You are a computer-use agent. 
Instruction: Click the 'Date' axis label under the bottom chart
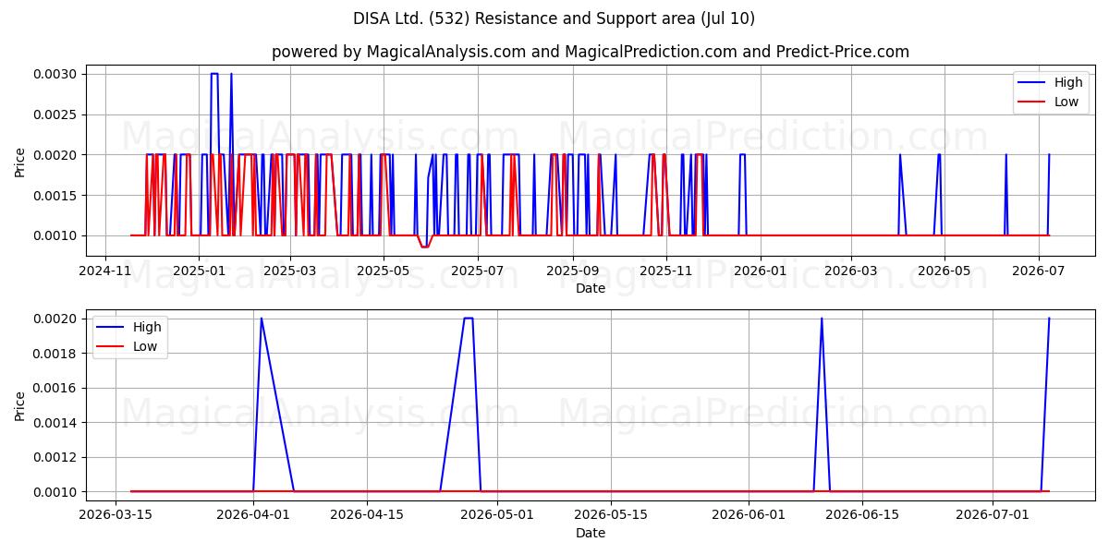point(591,533)
